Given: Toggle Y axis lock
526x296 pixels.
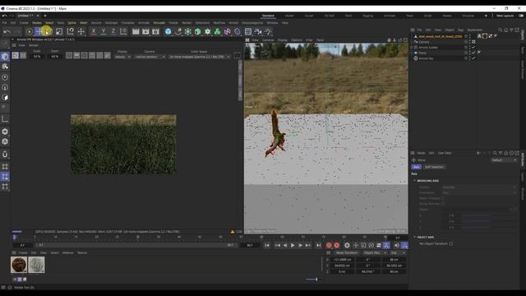Looking at the screenshot, I should coord(104,31).
